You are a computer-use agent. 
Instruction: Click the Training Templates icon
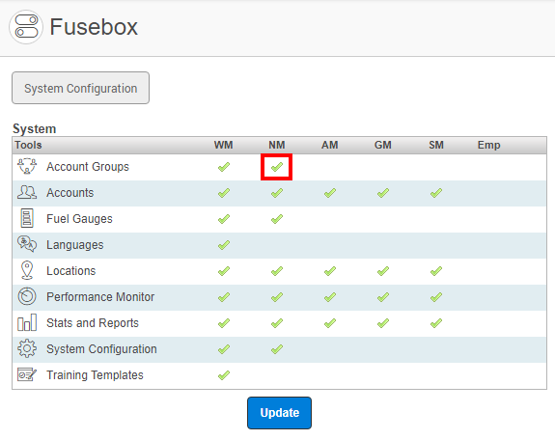click(27, 374)
